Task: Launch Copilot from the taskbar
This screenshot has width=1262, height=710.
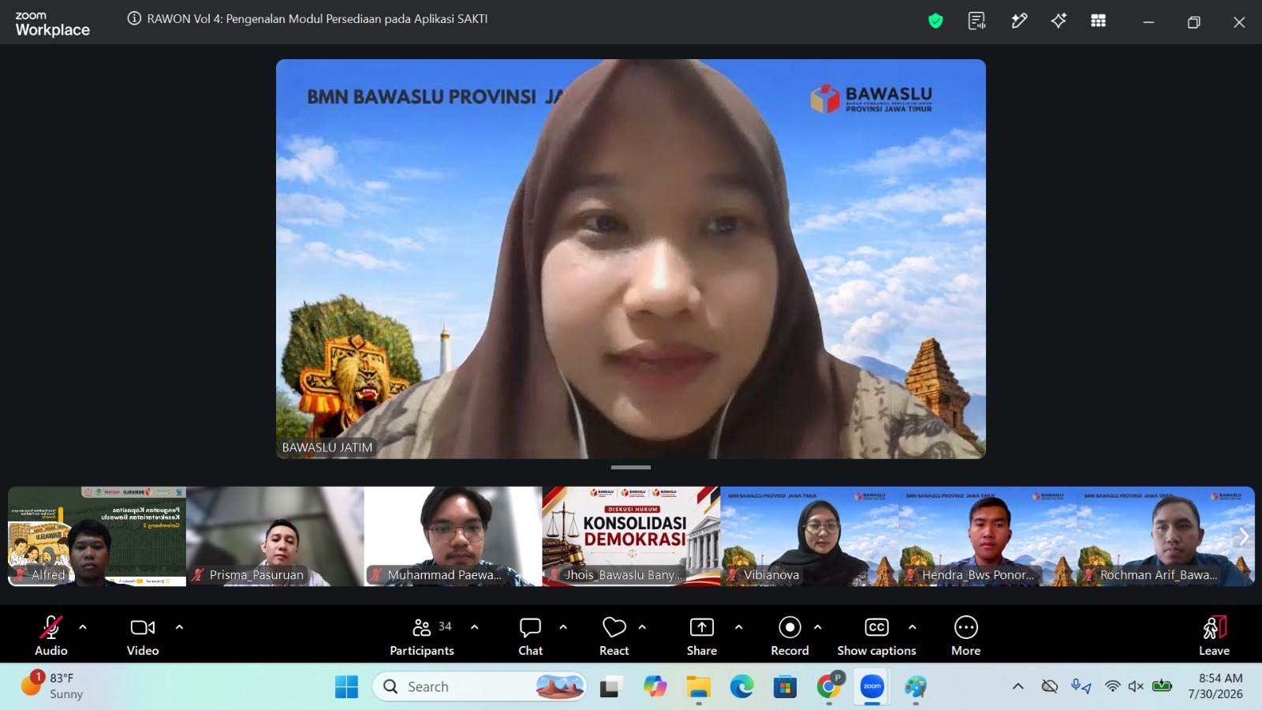Action: coord(655,687)
